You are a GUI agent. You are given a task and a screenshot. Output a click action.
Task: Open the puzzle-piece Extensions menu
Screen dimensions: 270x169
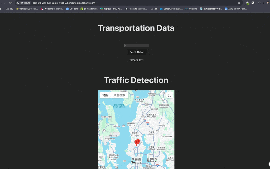259,3
